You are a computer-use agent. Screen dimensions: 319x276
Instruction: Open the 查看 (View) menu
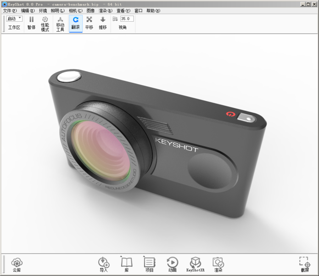[x=123, y=11]
